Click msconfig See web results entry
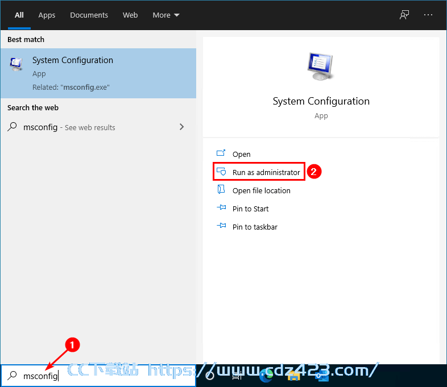The height and width of the screenshot is (387, 447). 98,127
